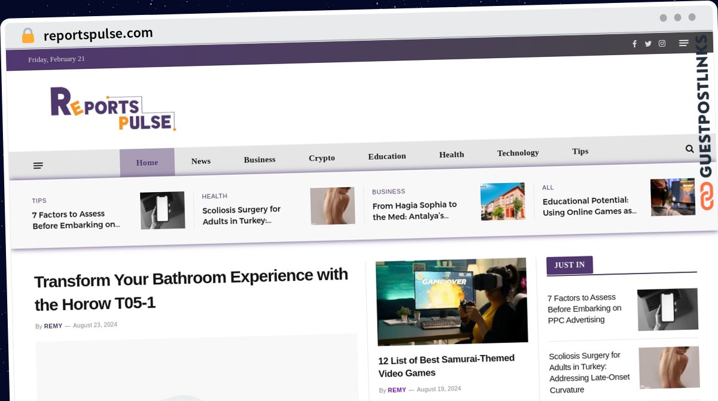Image resolution: width=718 pixels, height=401 pixels.
Task: Open the Twitter social link
Action: click(648, 44)
